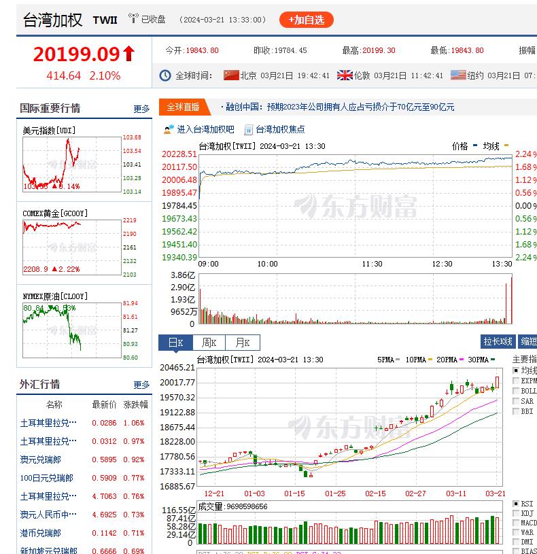Expand 更多 in 国际重要行情 section
The width and height of the screenshot is (537, 554).
[141, 109]
